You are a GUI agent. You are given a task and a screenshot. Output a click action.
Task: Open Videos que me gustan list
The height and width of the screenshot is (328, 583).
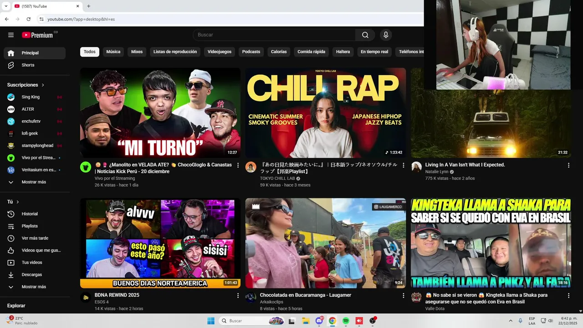[35, 250]
